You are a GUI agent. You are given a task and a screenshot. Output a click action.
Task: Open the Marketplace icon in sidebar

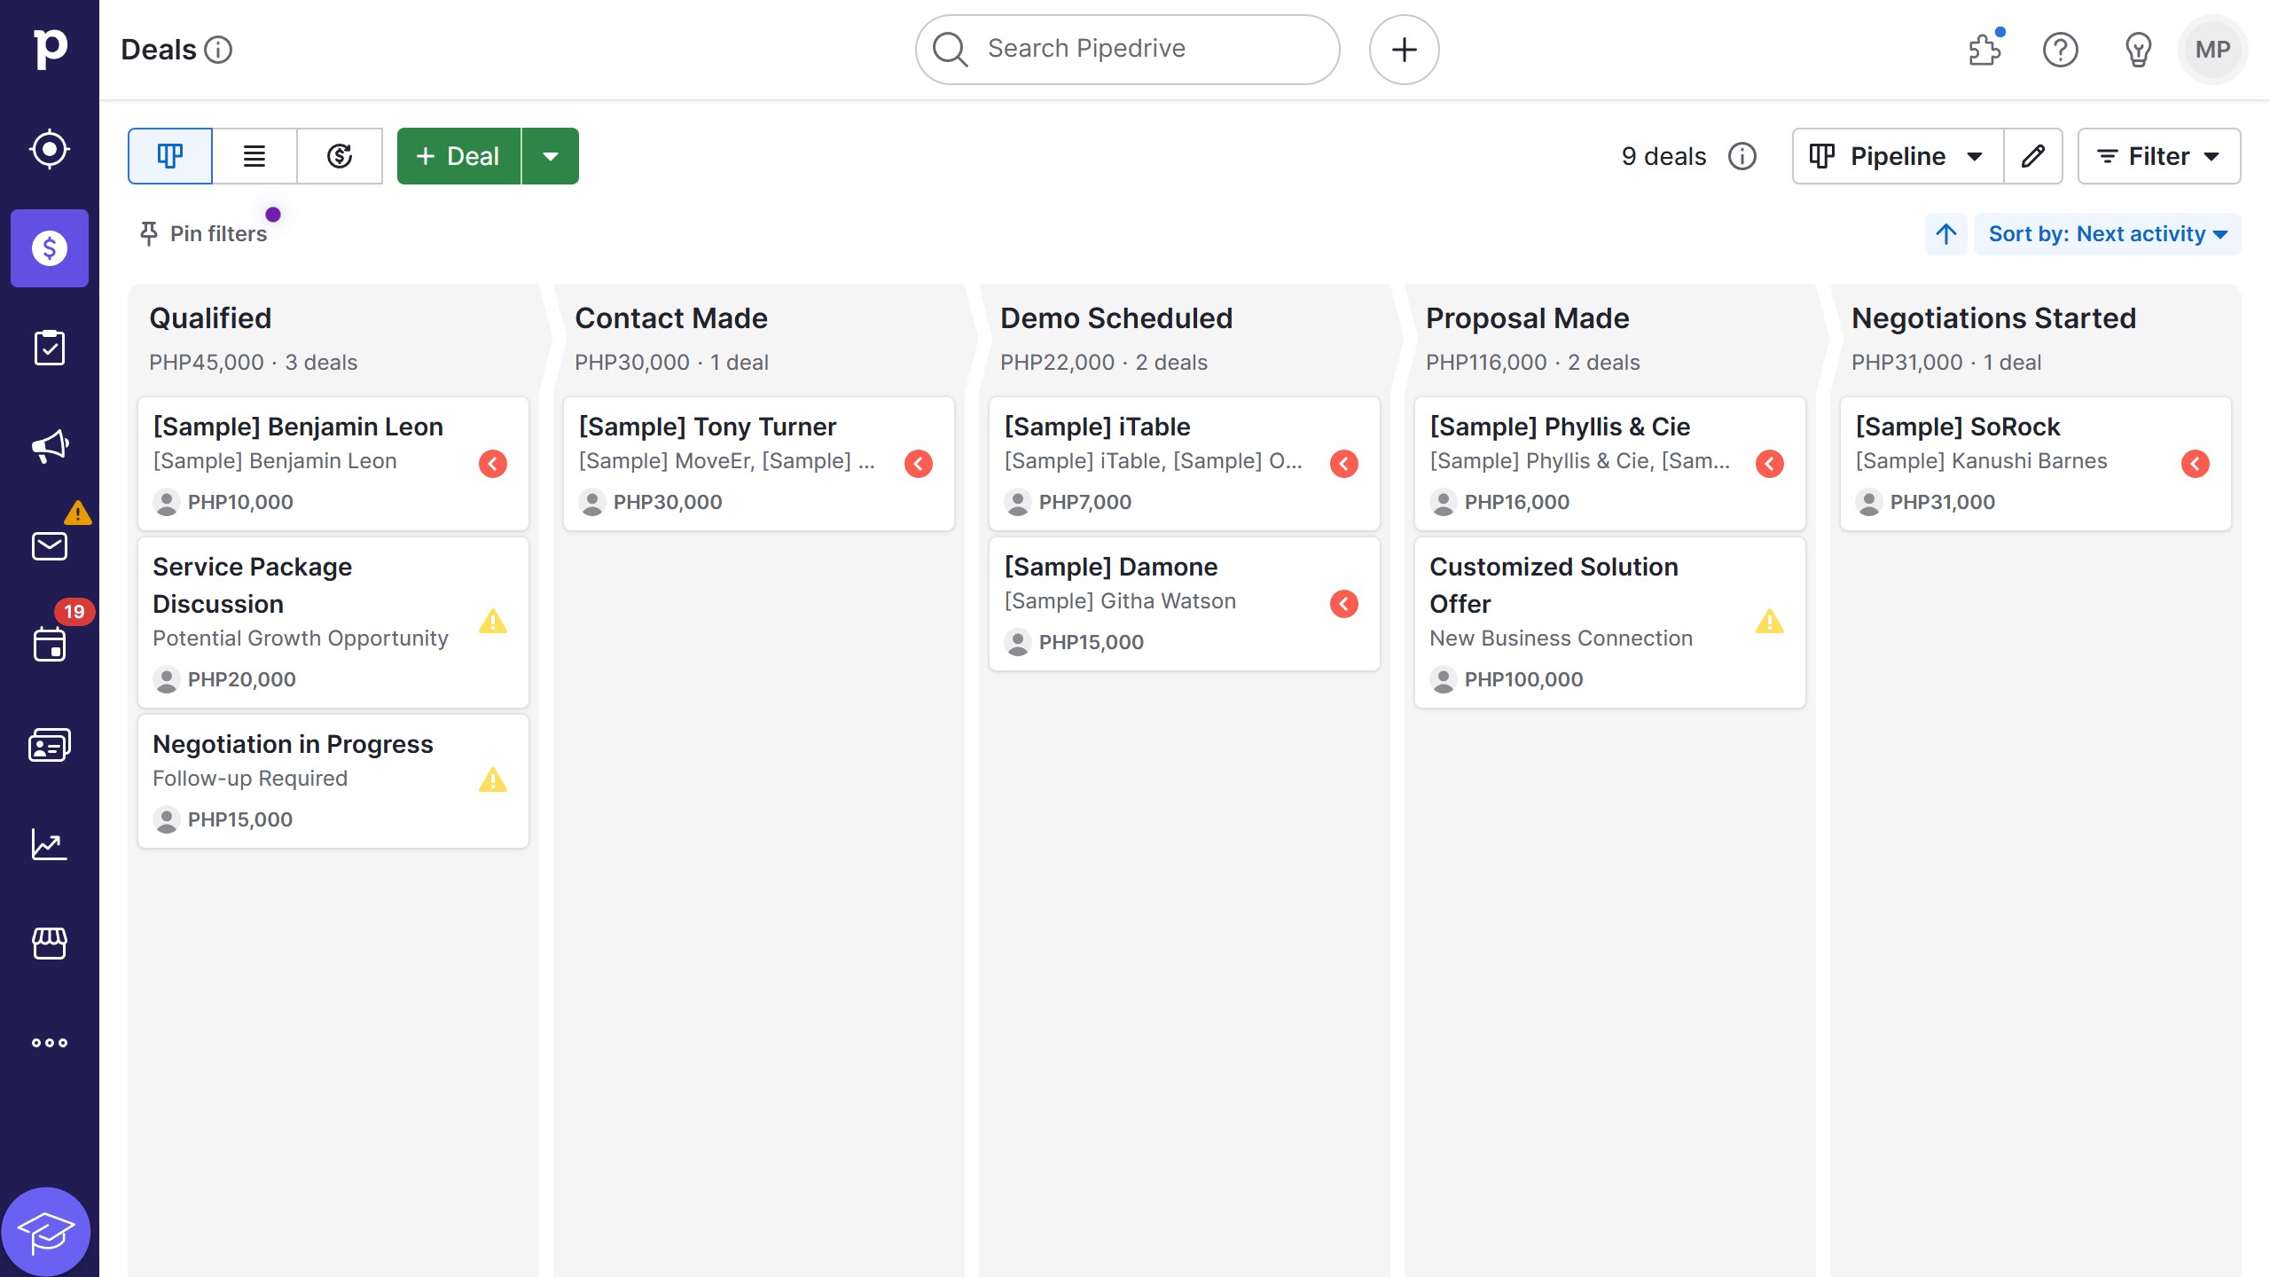click(x=50, y=943)
